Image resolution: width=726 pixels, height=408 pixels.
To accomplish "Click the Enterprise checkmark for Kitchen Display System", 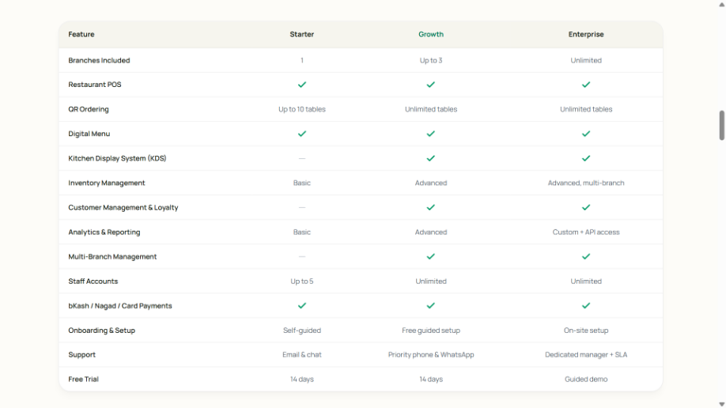I will click(586, 158).
